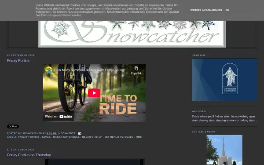Open the Our Day Came temple photo

tap(224, 150)
